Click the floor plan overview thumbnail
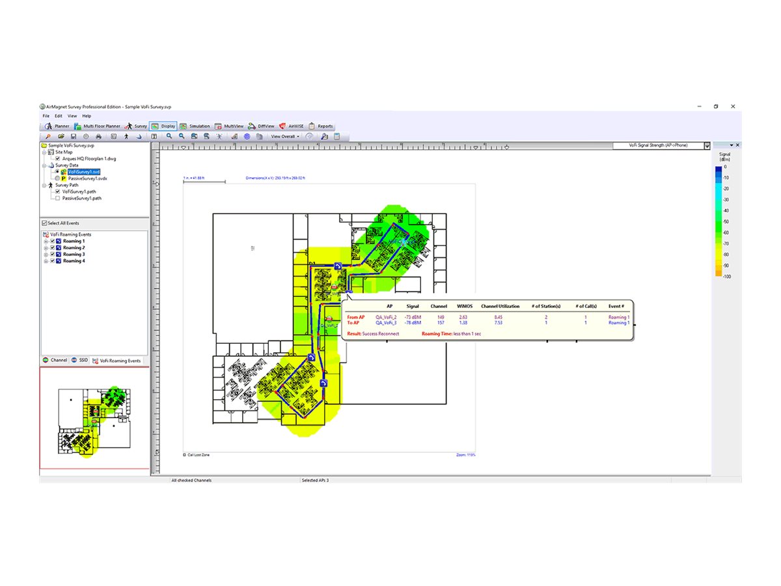781x586 pixels. (x=94, y=418)
